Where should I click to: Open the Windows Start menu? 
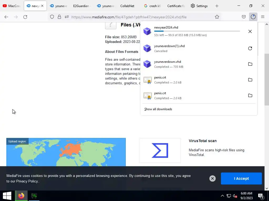(7, 196)
